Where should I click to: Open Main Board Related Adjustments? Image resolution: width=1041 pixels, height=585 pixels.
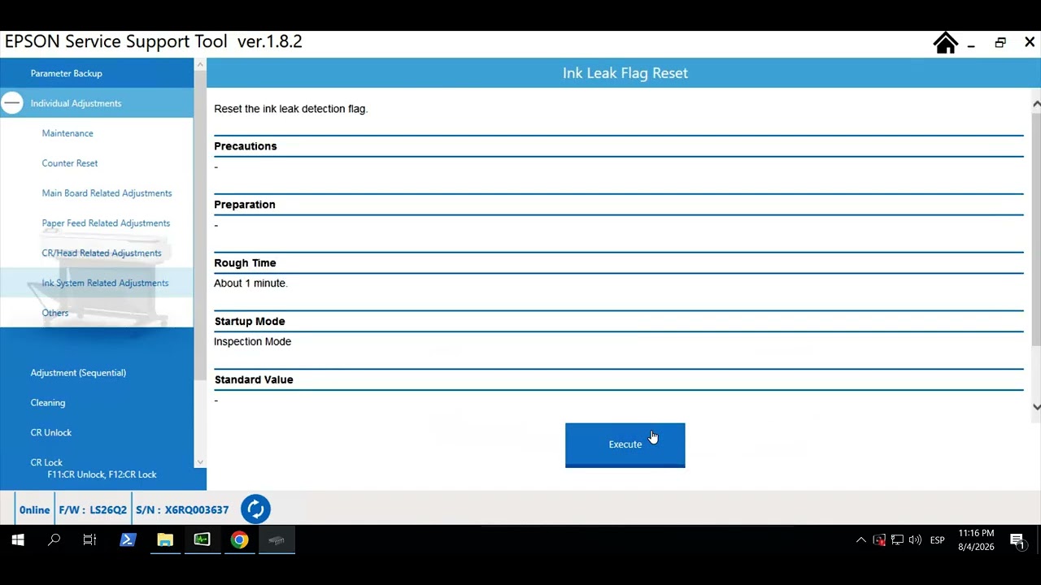107,193
